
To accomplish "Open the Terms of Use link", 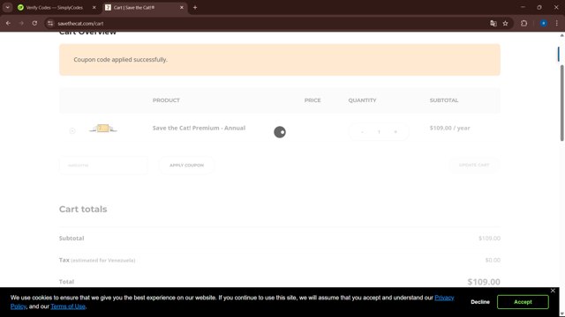I will click(68, 306).
